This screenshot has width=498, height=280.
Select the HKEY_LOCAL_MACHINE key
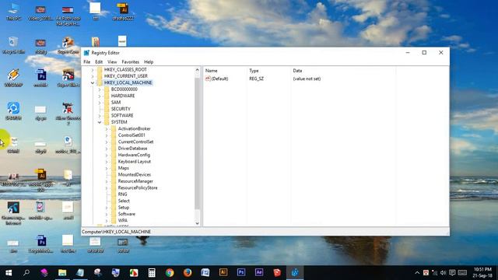pos(128,82)
